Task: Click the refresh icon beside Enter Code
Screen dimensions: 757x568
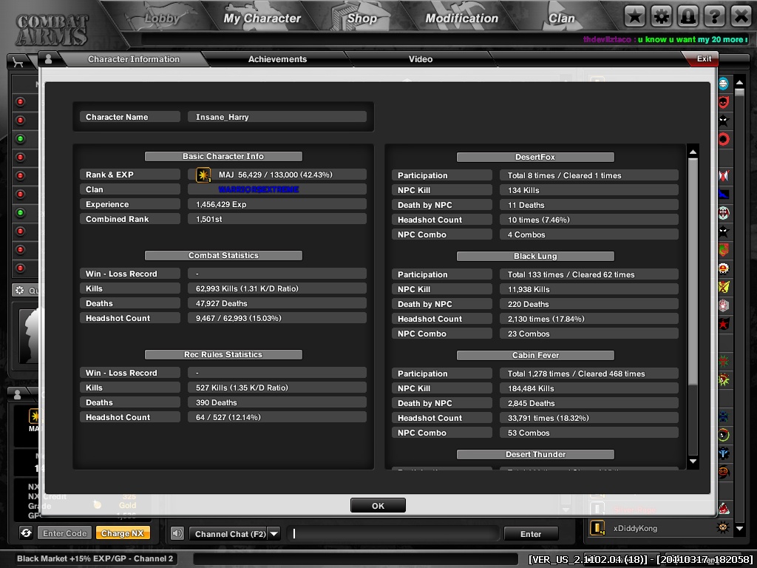Action: [x=26, y=533]
